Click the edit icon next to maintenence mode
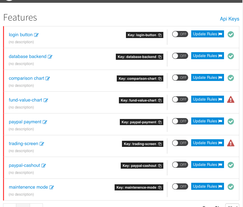This screenshot has height=207, width=243. click(52, 187)
